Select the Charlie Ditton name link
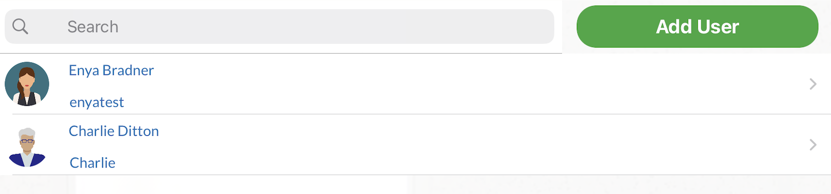 pyautogui.click(x=114, y=131)
